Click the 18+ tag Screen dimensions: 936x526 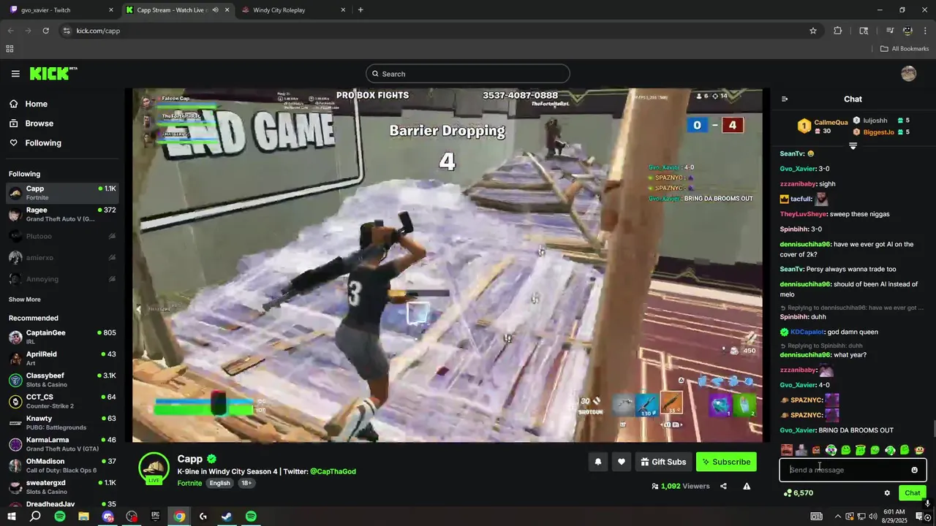pos(246,483)
